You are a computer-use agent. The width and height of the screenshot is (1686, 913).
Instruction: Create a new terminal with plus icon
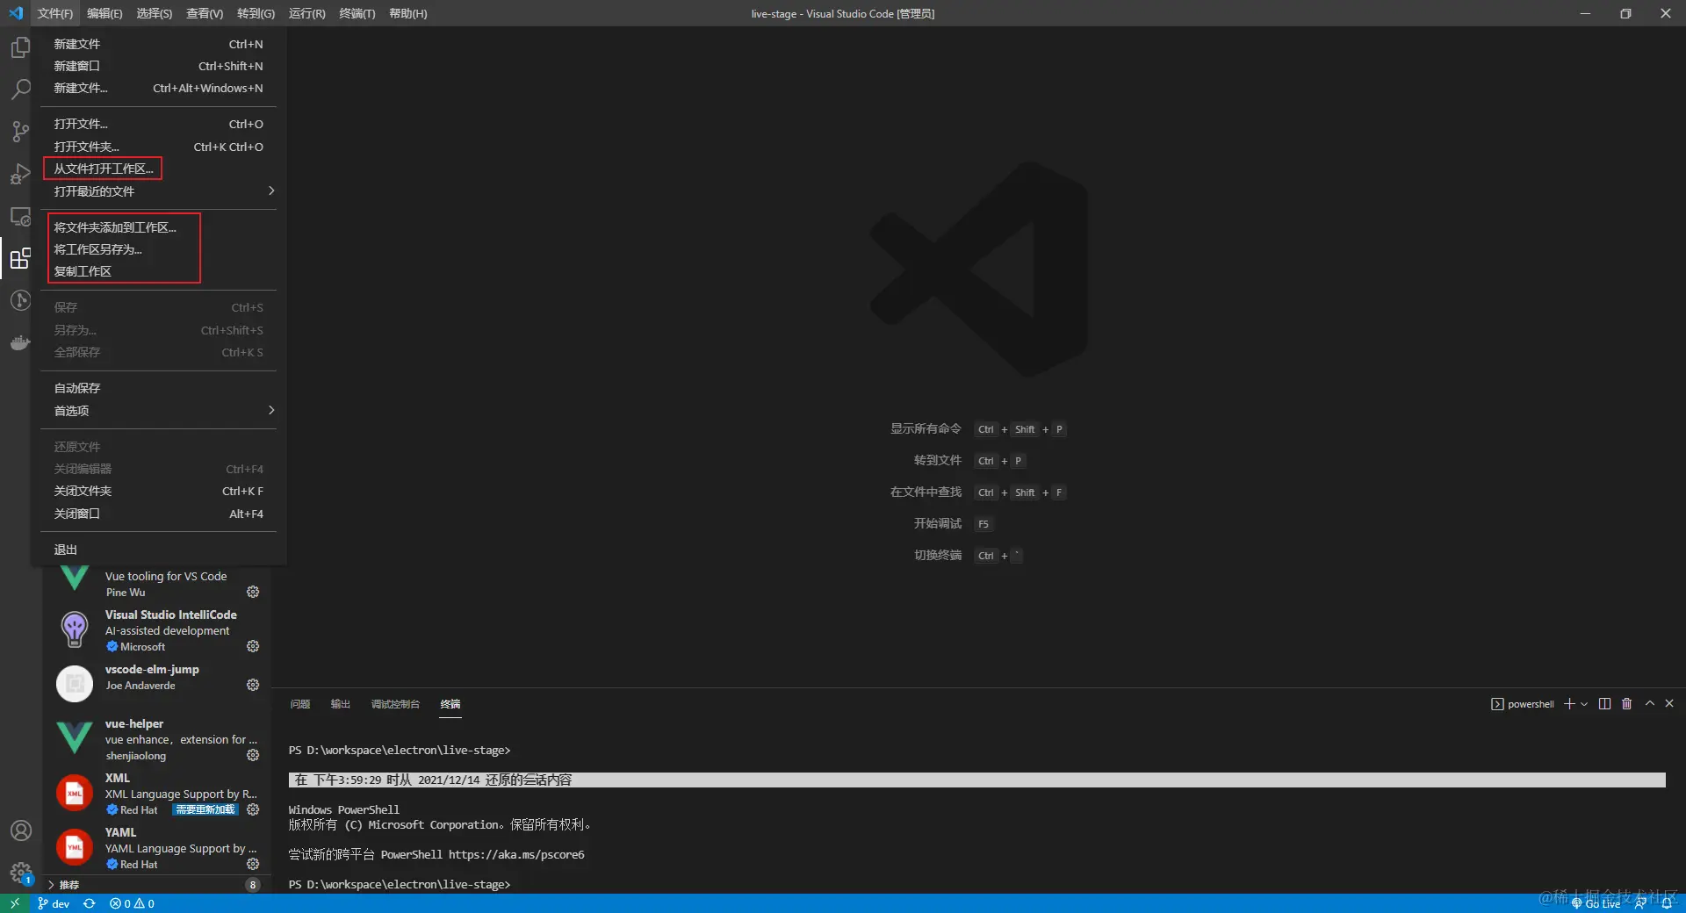pyautogui.click(x=1569, y=704)
